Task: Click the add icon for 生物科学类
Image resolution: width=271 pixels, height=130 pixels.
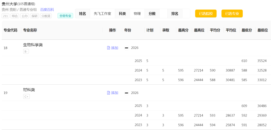Action: (108, 48)
